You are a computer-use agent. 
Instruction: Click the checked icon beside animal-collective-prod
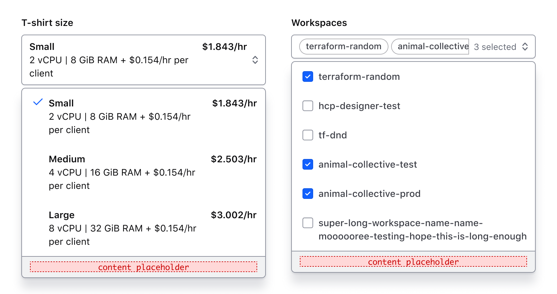[307, 194]
